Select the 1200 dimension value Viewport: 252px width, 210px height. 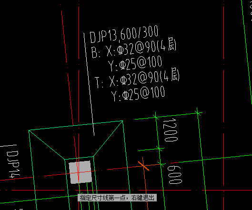pyautogui.click(x=170, y=130)
